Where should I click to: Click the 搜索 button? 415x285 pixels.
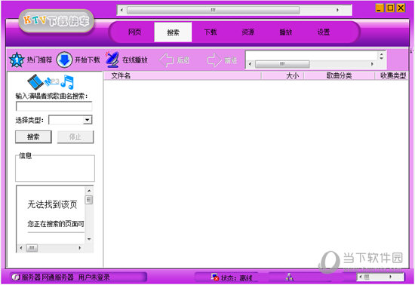tap(33, 137)
